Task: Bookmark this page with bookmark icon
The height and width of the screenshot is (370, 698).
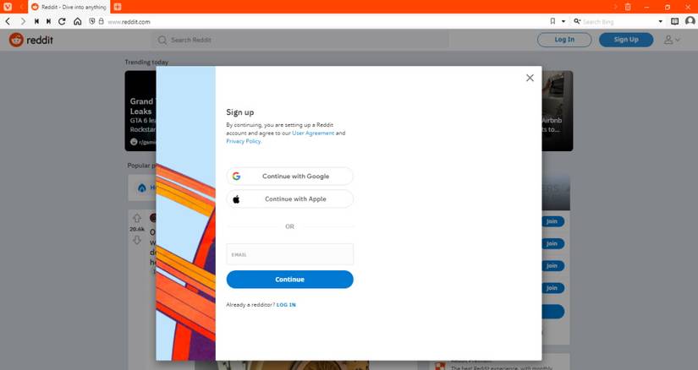Action: pyautogui.click(x=552, y=21)
